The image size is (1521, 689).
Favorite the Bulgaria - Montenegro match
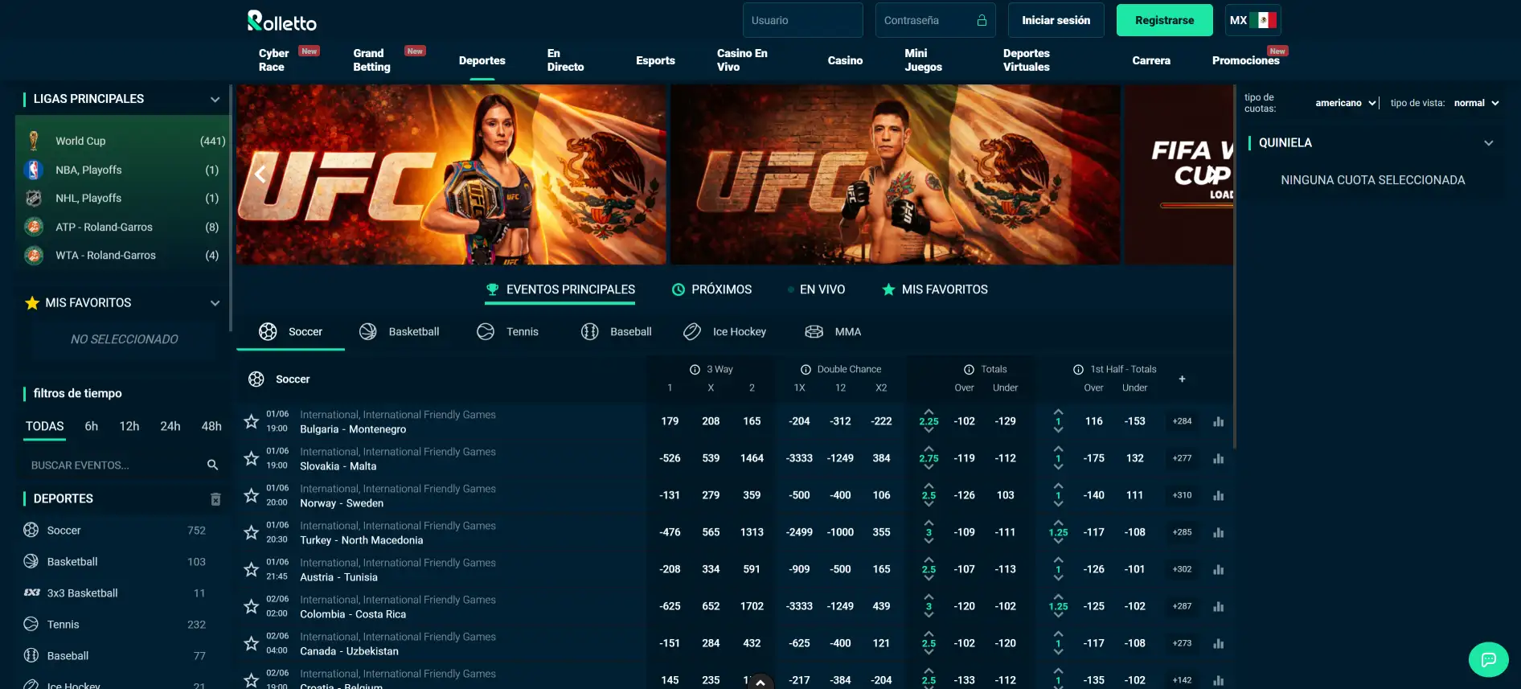[x=251, y=421]
